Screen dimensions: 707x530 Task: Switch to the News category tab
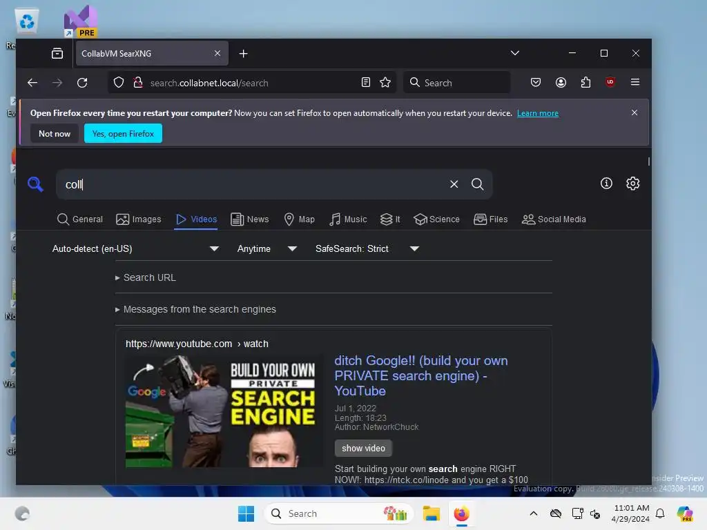pyautogui.click(x=250, y=219)
